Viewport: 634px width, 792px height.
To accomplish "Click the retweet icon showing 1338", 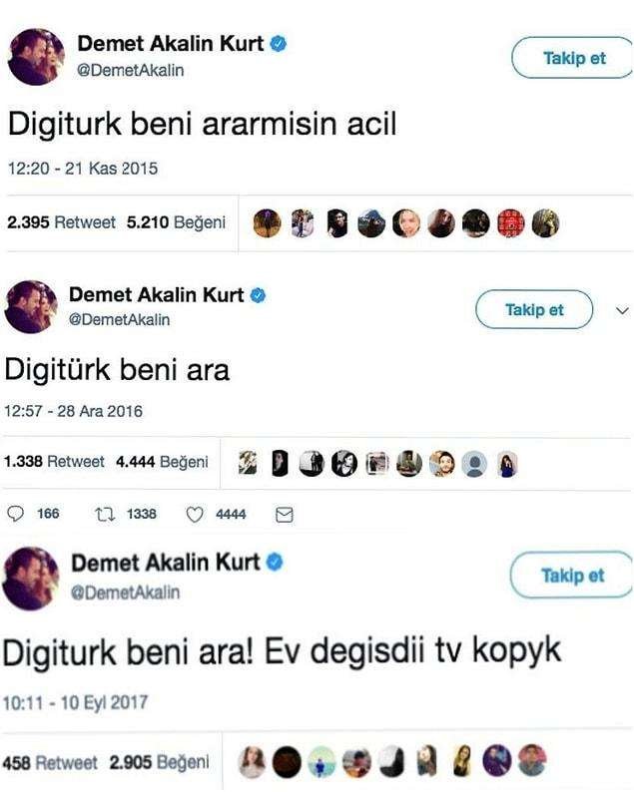I will click(105, 514).
